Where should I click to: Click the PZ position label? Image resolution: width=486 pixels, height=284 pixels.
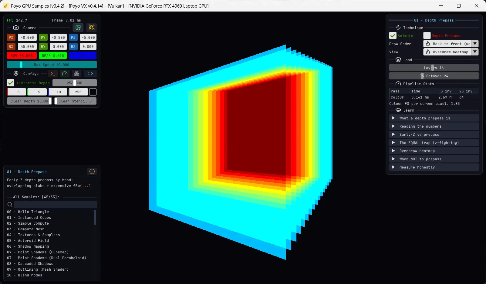73,38
